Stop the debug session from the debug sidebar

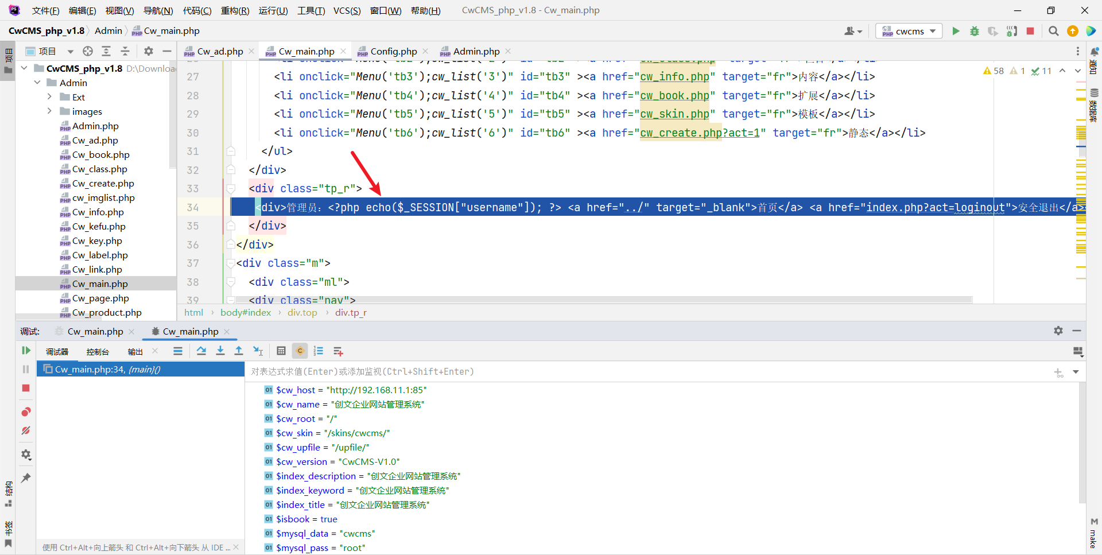coord(26,388)
